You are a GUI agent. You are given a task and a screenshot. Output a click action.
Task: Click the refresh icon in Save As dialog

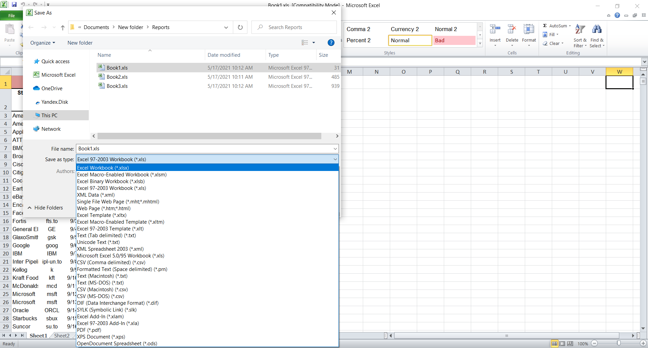click(x=240, y=27)
